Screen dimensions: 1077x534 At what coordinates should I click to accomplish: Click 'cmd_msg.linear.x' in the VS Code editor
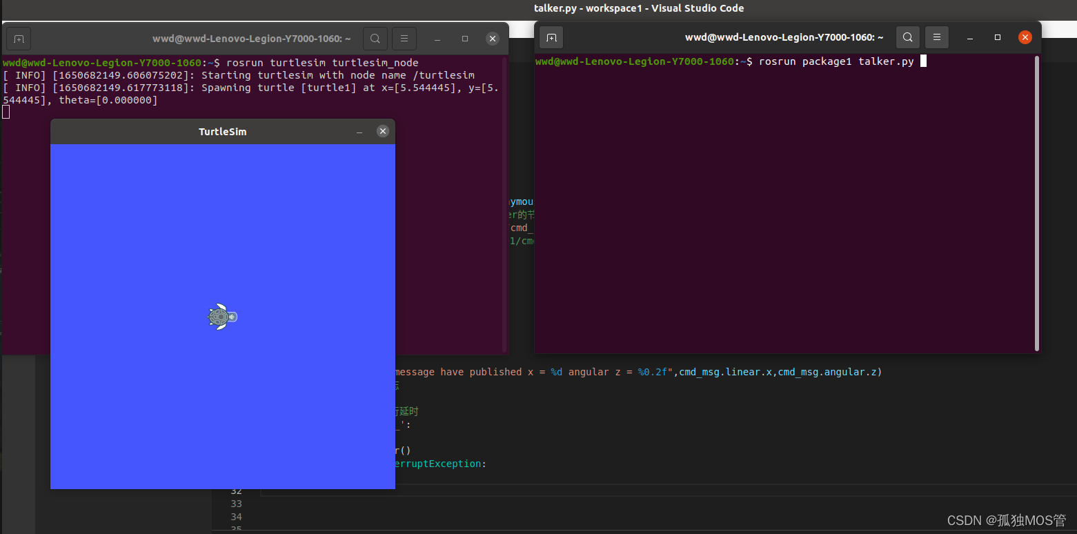click(x=726, y=372)
